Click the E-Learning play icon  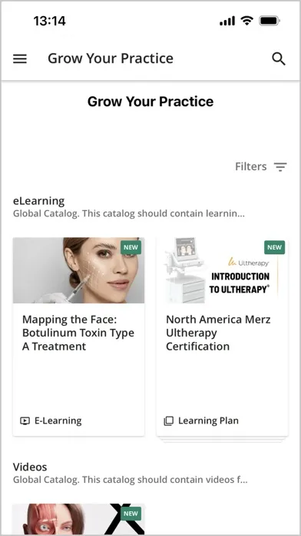tap(25, 420)
